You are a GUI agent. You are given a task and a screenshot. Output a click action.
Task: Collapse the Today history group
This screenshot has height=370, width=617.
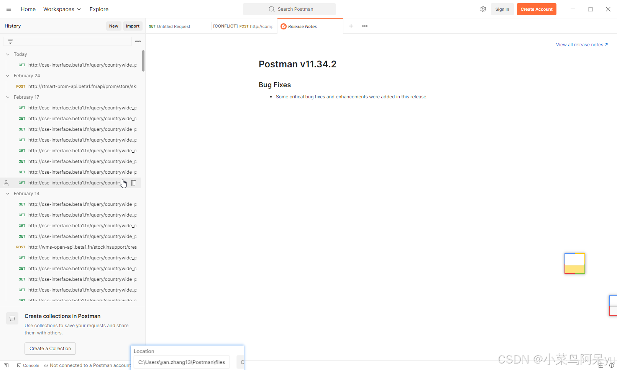click(8, 54)
